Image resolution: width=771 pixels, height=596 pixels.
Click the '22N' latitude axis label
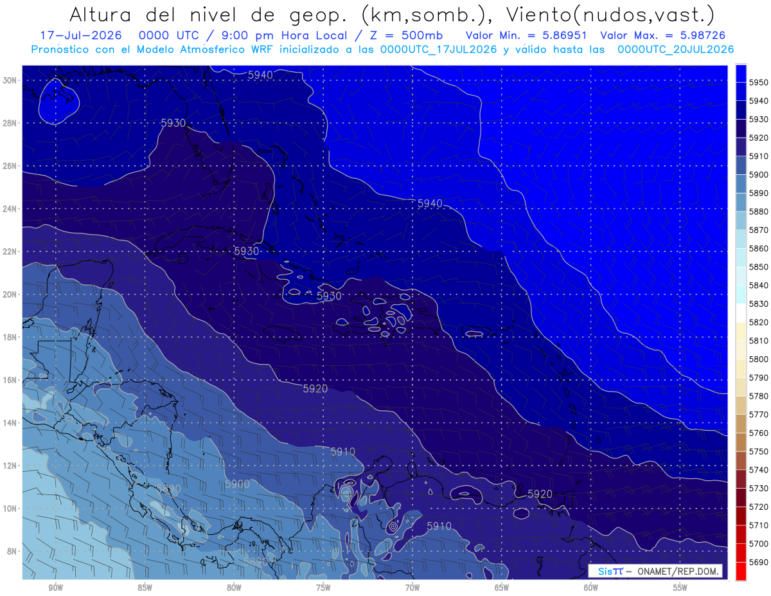(x=10, y=251)
